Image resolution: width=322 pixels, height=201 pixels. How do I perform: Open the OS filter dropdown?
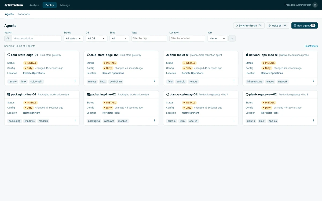pyautogui.click(x=97, y=38)
